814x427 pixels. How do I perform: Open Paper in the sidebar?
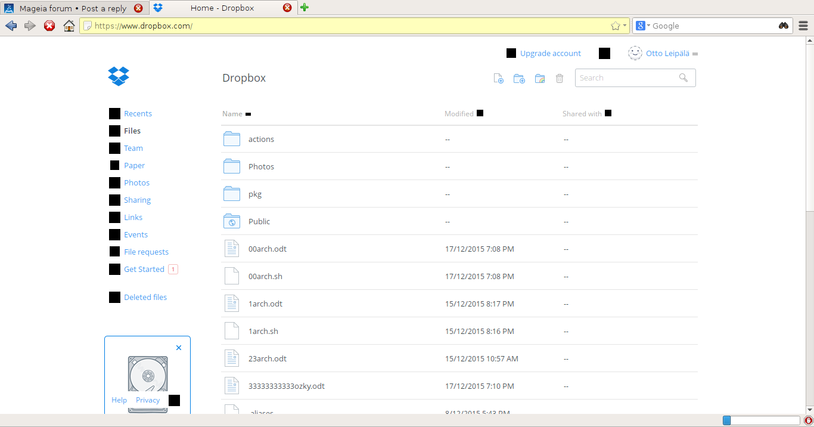click(135, 165)
